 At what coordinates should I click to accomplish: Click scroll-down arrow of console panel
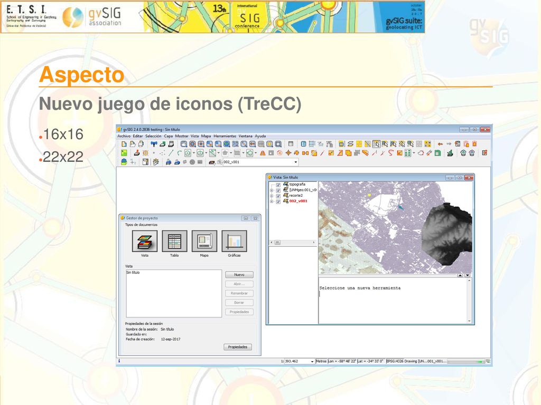click(469, 321)
